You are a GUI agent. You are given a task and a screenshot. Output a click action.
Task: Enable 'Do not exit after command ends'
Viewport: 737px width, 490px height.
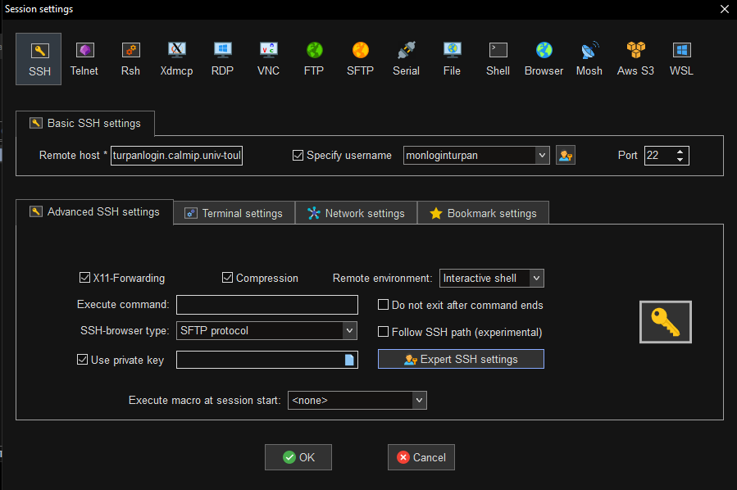coord(383,304)
